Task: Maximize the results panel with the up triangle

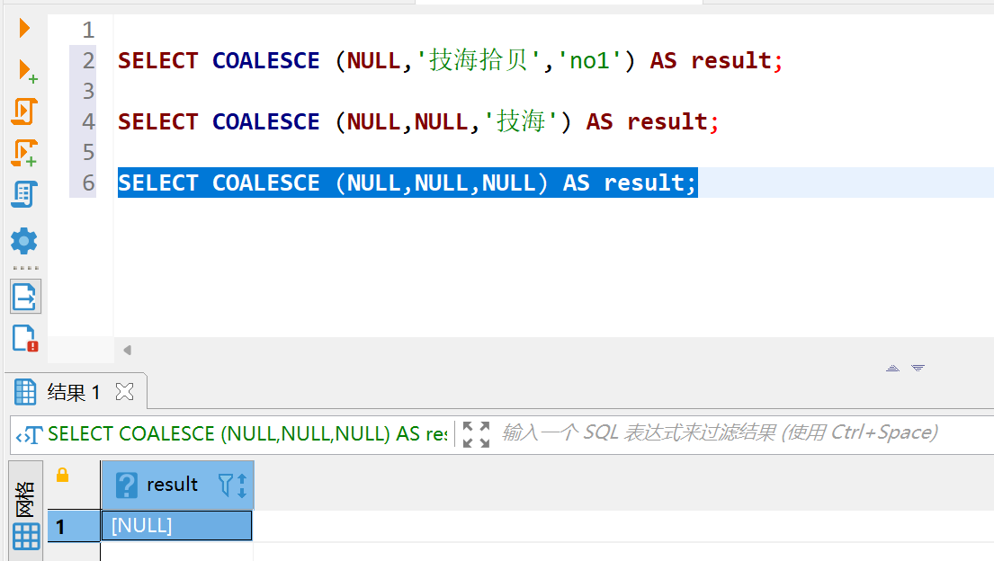Action: pyautogui.click(x=892, y=369)
